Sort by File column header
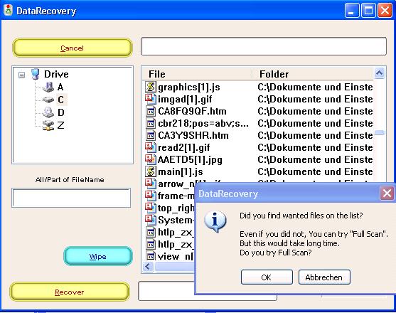 [x=197, y=74]
